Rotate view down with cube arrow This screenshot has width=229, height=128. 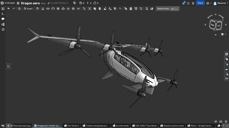coord(215,35)
